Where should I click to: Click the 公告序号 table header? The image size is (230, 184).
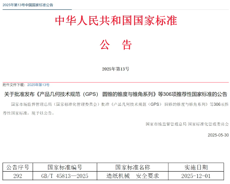(x=18, y=167)
